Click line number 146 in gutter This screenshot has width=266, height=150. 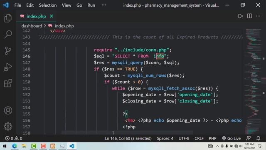tap(26, 56)
